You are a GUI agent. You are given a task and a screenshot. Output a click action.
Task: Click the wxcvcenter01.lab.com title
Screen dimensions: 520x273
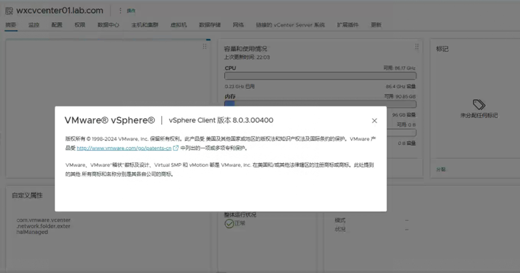(x=60, y=11)
